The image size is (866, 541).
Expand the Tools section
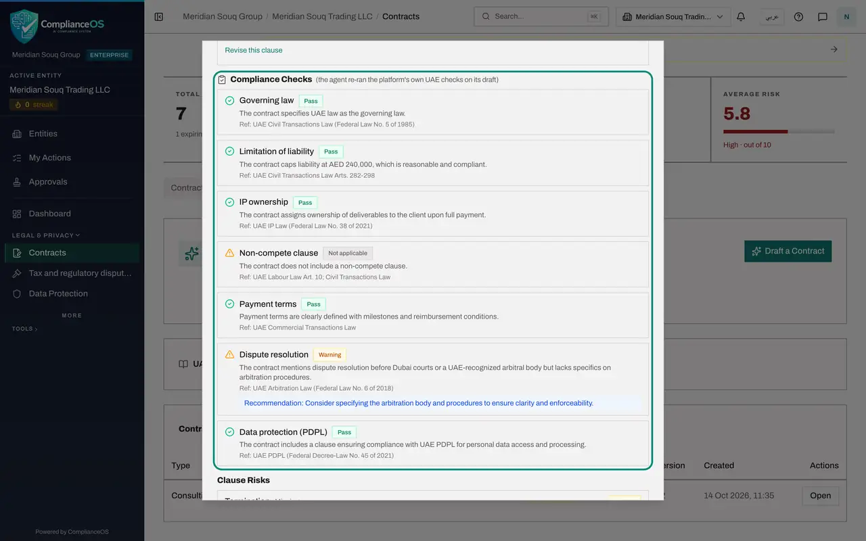click(x=24, y=329)
